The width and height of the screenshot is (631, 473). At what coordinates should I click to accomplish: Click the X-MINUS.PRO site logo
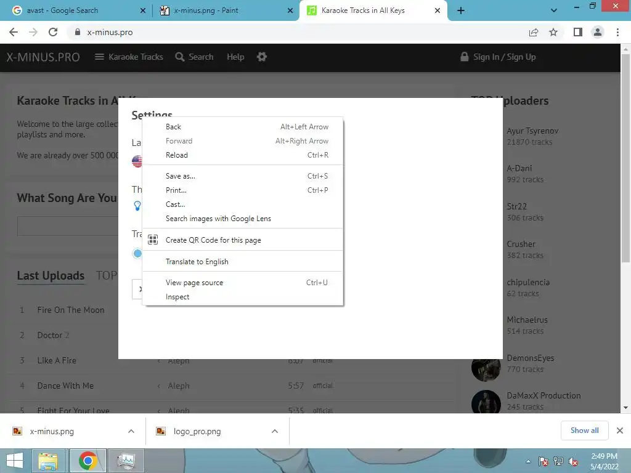pyautogui.click(x=43, y=57)
